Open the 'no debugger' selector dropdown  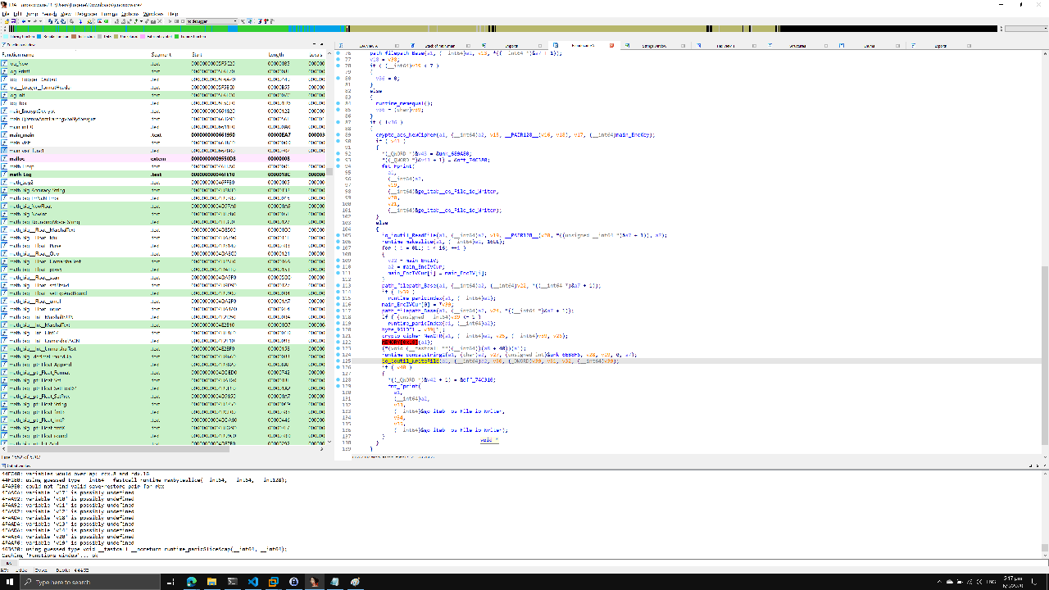click(x=234, y=20)
